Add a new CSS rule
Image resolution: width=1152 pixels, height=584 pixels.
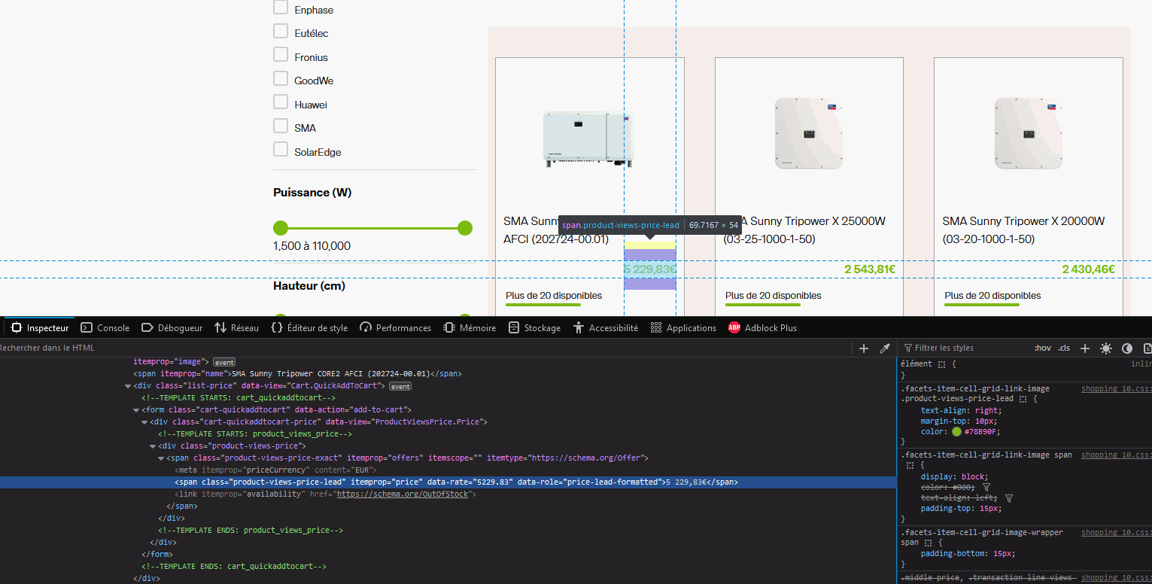coord(1085,348)
